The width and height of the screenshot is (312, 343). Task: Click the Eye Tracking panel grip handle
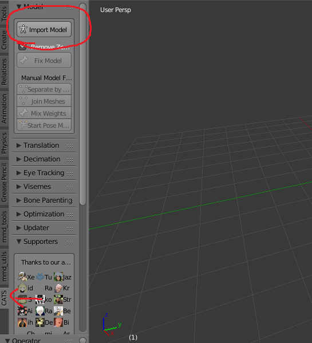point(70,174)
